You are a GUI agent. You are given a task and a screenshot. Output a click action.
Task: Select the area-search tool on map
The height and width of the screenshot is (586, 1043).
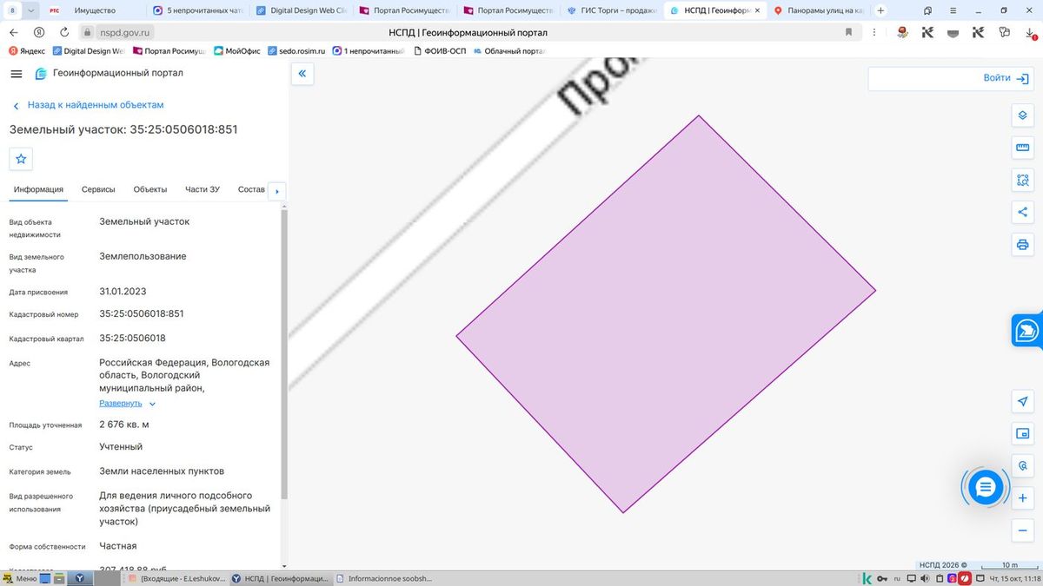(1022, 180)
